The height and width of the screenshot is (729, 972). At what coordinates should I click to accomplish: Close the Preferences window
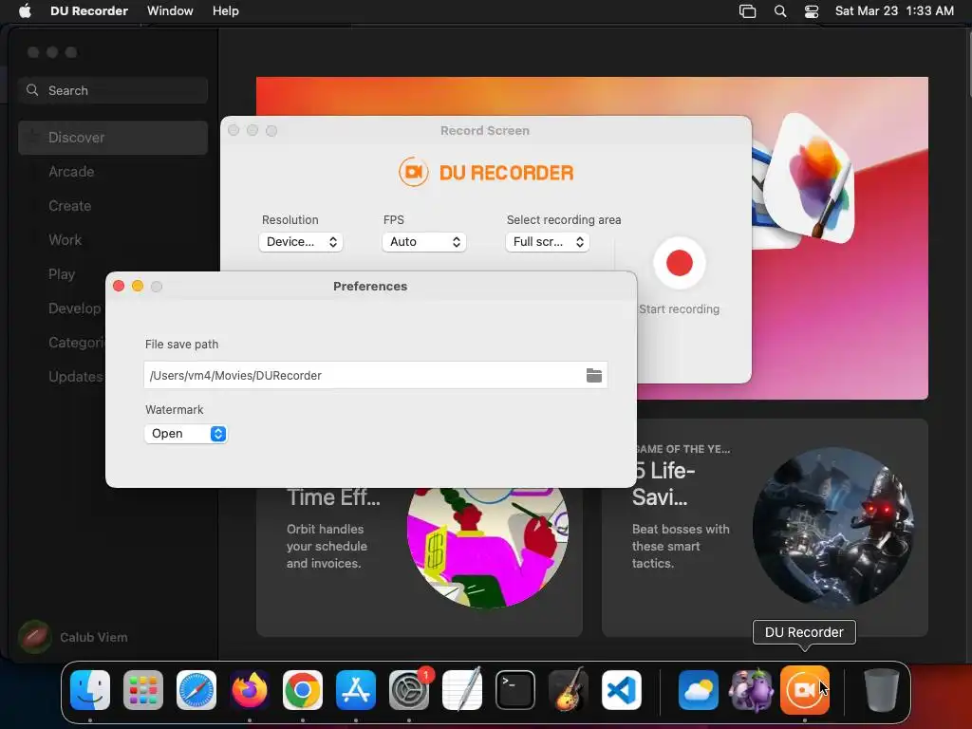click(x=119, y=286)
